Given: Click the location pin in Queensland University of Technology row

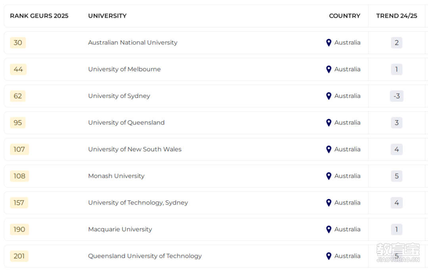Looking at the screenshot, I should (x=329, y=256).
